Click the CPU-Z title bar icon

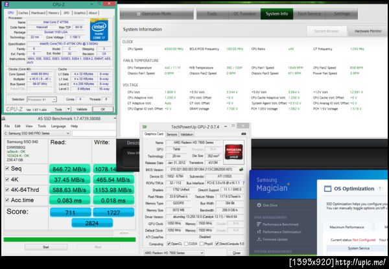(x=6, y=5)
